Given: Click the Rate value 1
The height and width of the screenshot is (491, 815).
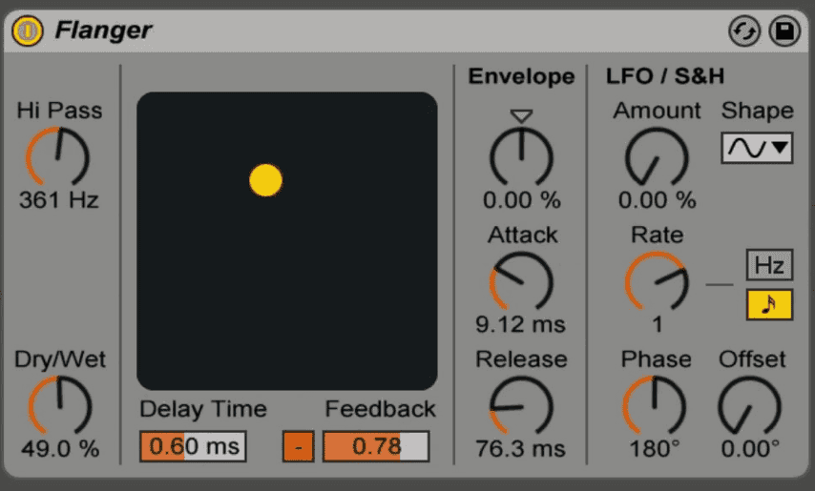Looking at the screenshot, I should pyautogui.click(x=657, y=325).
